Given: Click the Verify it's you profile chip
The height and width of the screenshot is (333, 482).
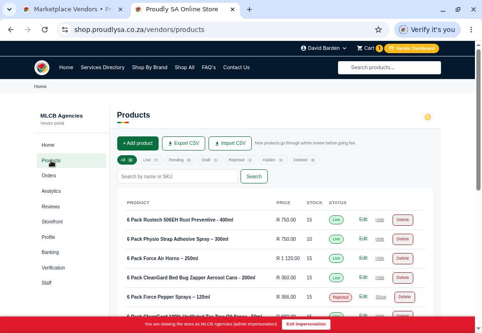Looking at the screenshot, I should coord(427,30).
